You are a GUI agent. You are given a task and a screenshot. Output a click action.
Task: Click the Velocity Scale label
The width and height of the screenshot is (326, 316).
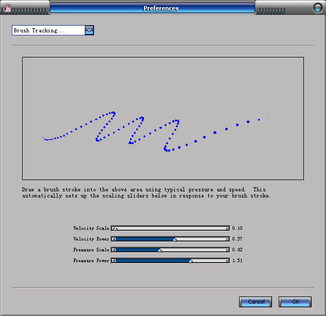(91, 228)
